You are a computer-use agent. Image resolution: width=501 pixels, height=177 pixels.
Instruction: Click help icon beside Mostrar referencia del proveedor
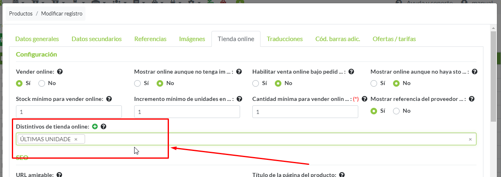(x=472, y=99)
